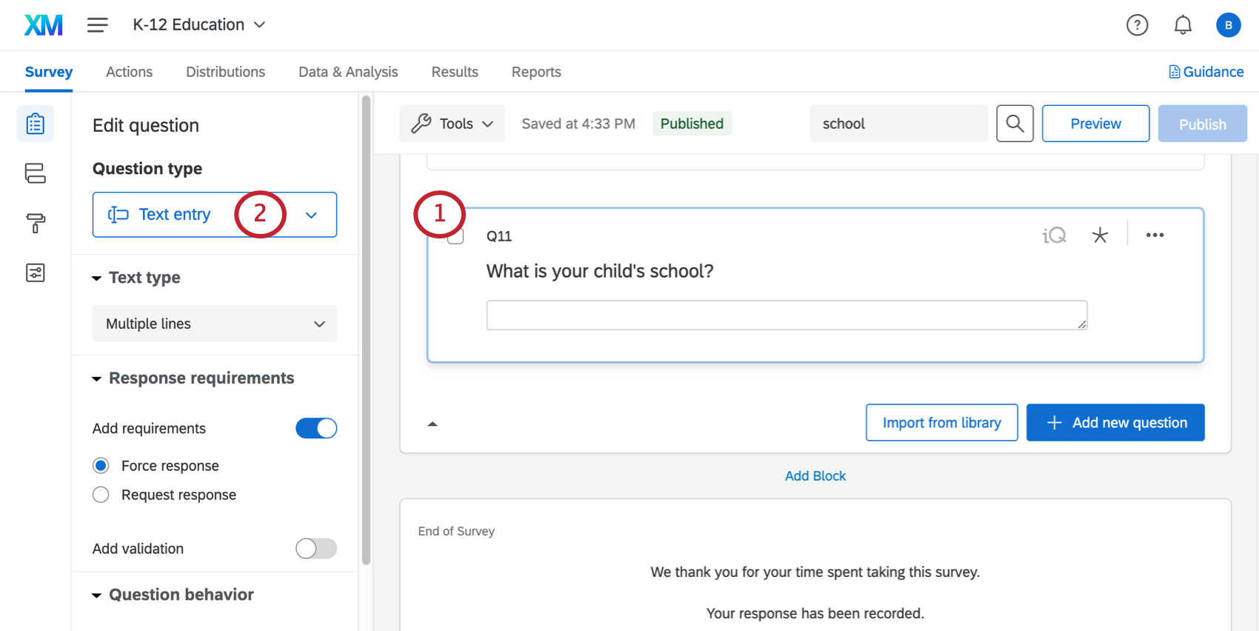Open the Multiple lines text type dropdown

[214, 324]
